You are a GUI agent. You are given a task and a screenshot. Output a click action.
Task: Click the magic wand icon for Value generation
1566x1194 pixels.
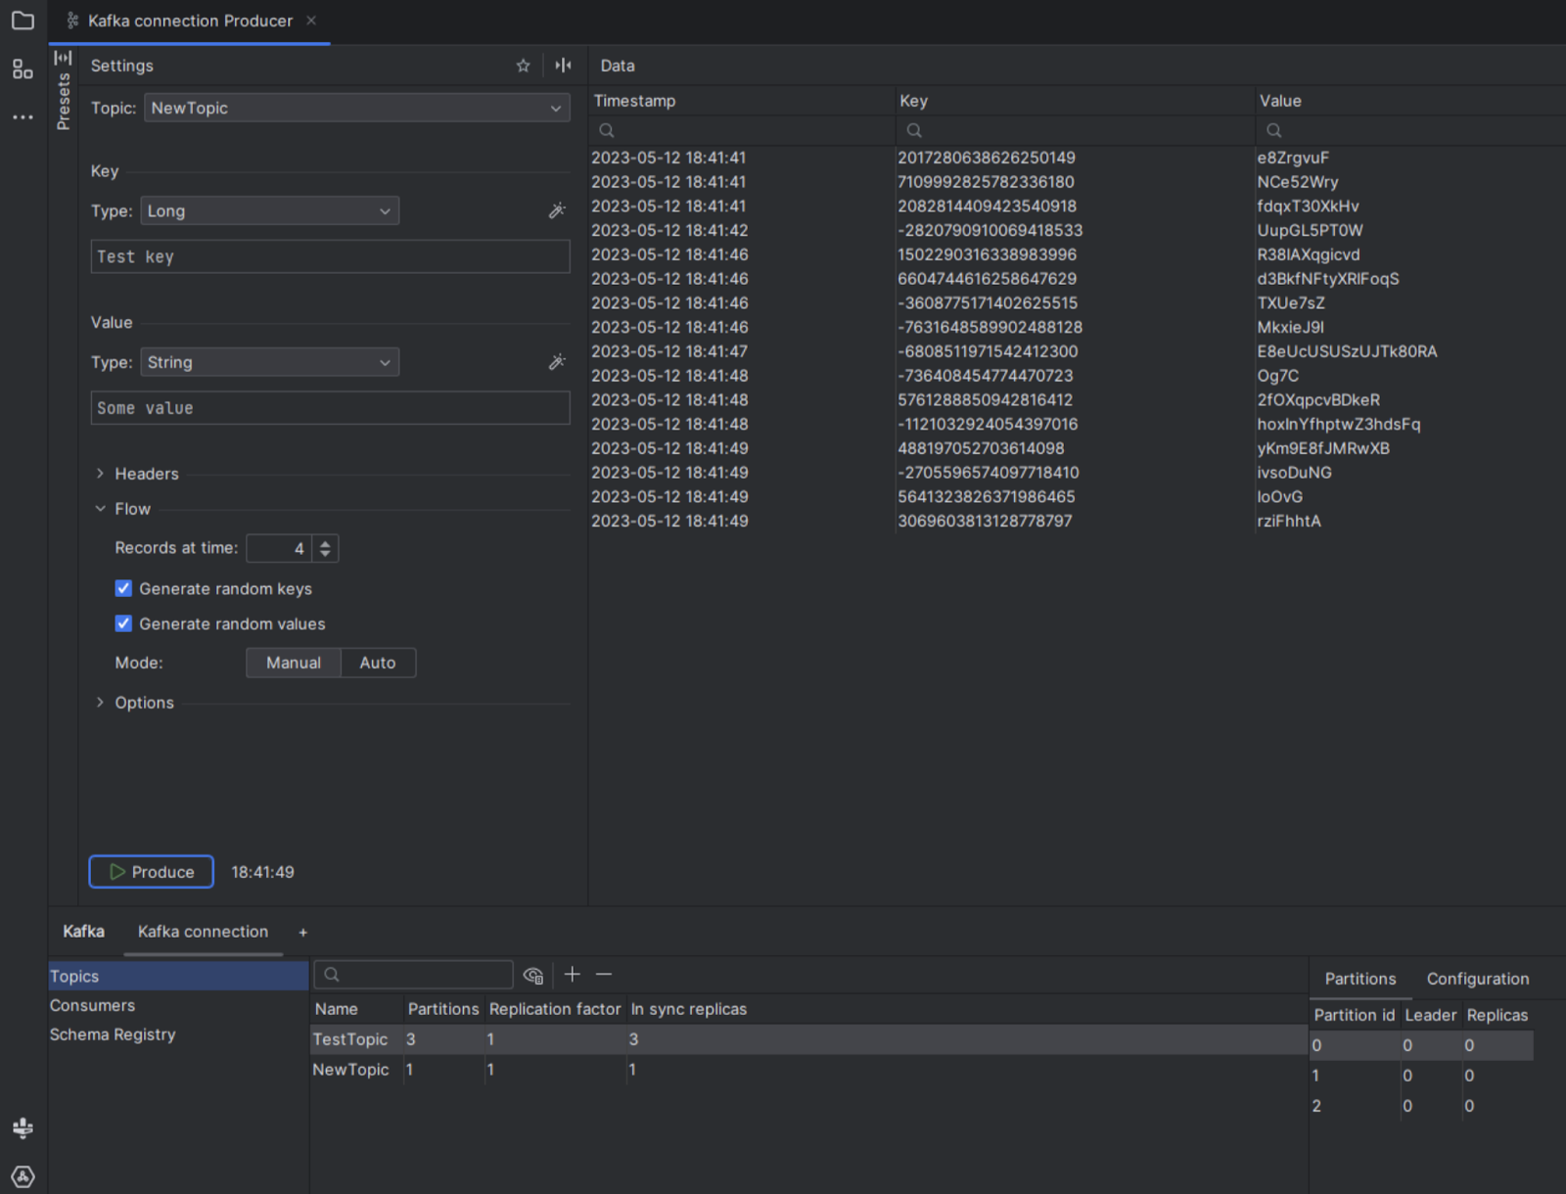click(557, 362)
